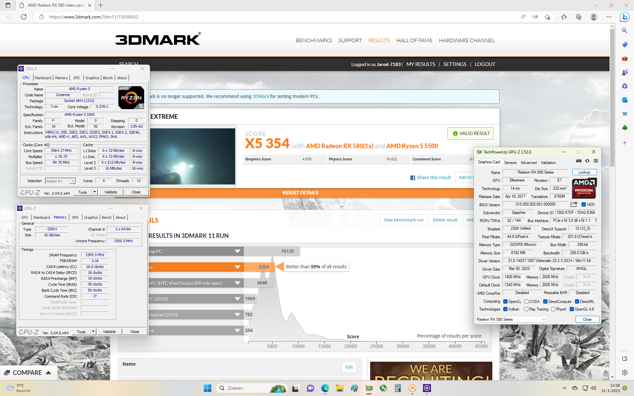Click the Delete result button
The height and width of the screenshot is (396, 634).
click(x=445, y=220)
